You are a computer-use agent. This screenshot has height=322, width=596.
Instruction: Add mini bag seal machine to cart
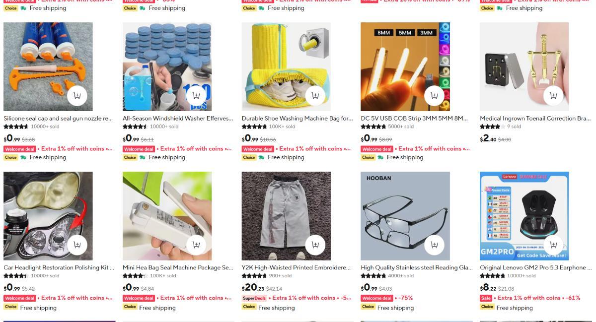[196, 245]
